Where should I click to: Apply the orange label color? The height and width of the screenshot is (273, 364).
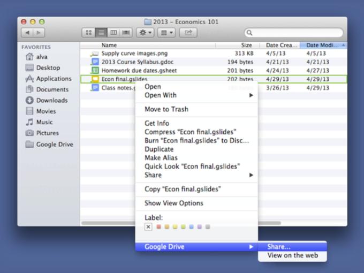pyautogui.click(x=167, y=226)
